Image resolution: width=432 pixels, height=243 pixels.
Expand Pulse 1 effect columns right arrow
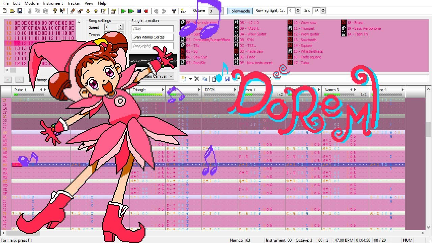(45, 89)
